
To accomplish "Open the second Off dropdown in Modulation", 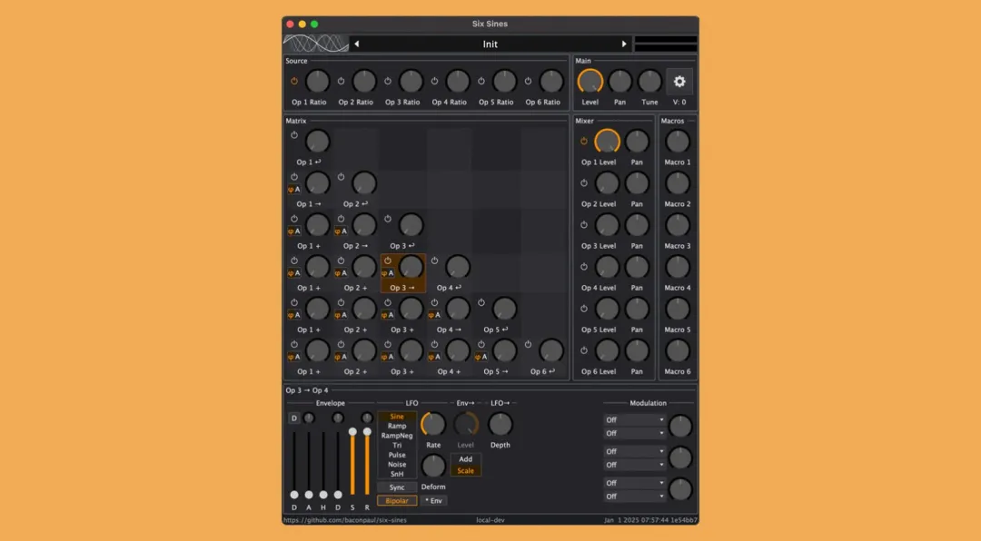I will [x=634, y=433].
